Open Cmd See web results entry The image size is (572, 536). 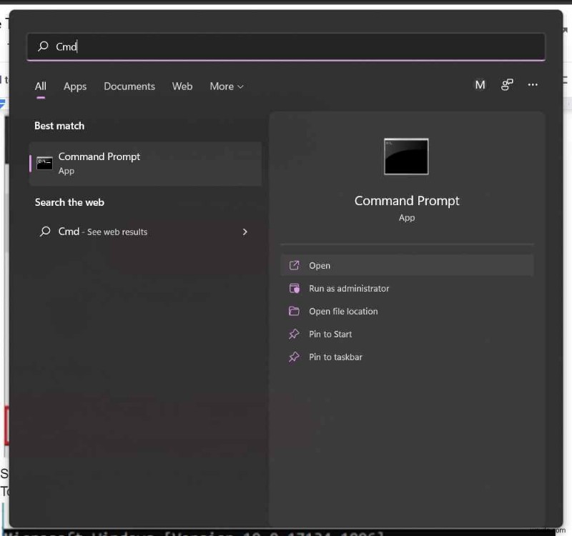point(144,232)
